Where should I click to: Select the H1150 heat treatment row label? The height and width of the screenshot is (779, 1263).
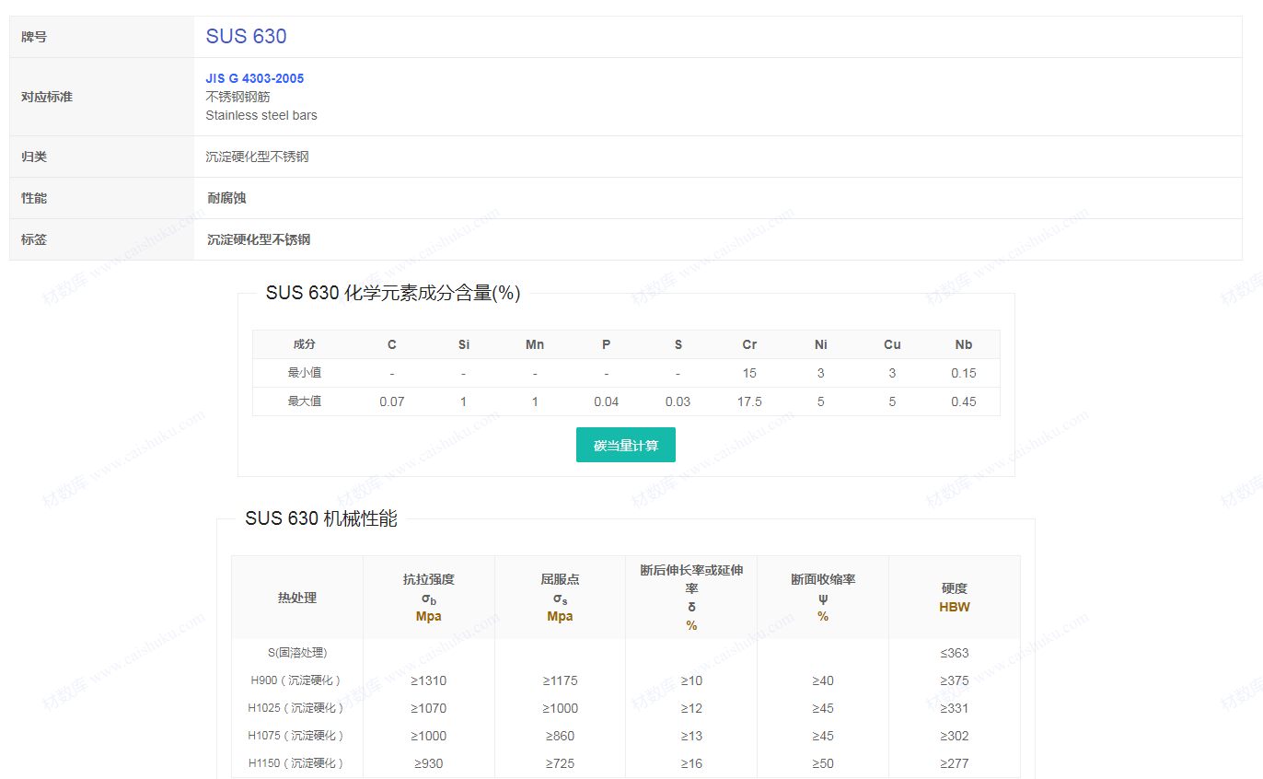pos(296,763)
